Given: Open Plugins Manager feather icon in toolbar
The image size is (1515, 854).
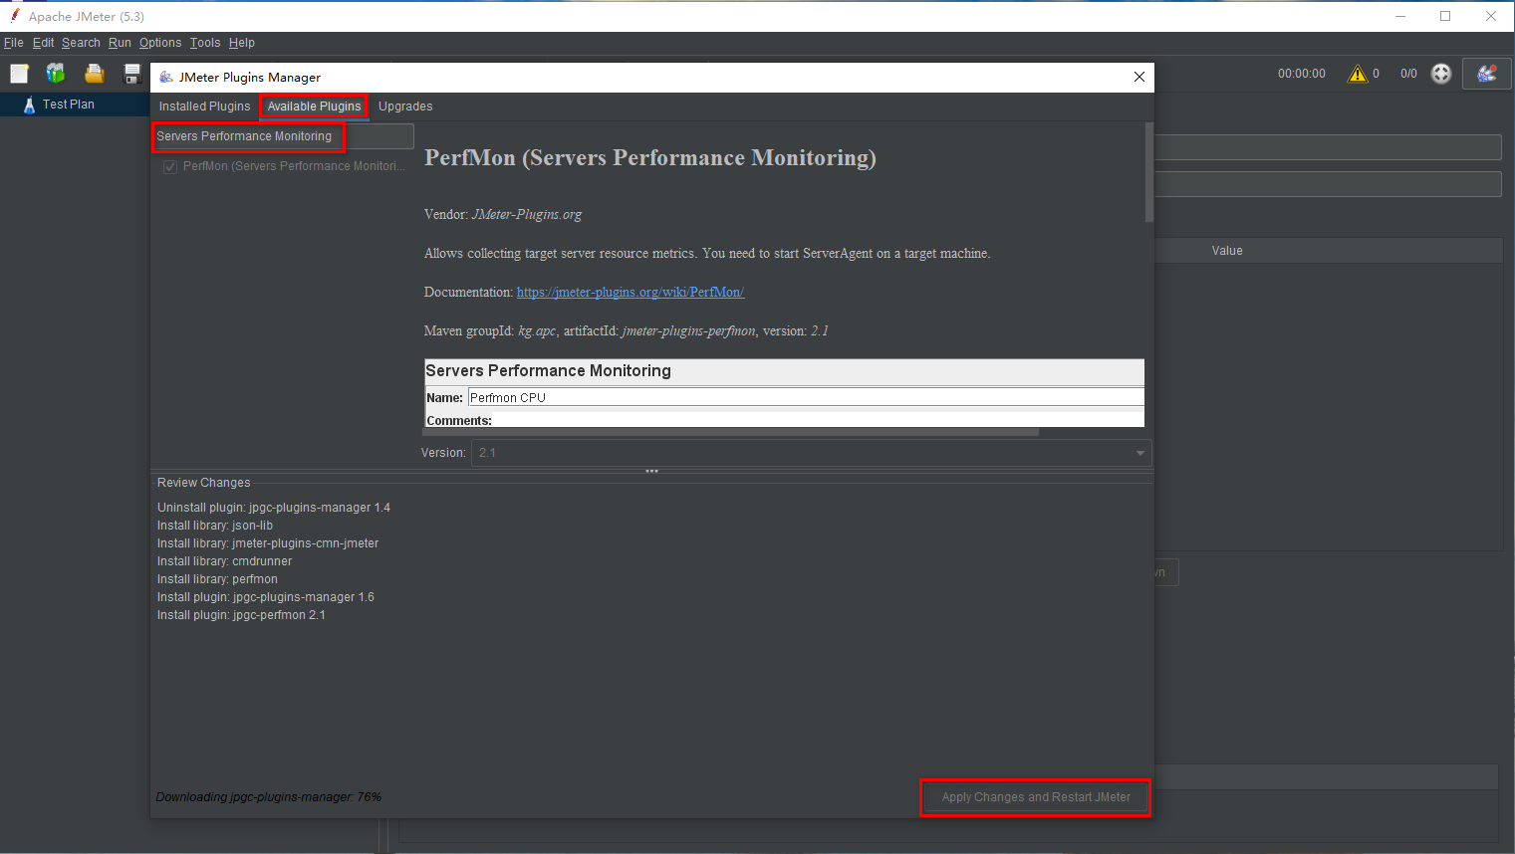Looking at the screenshot, I should click(x=1487, y=74).
